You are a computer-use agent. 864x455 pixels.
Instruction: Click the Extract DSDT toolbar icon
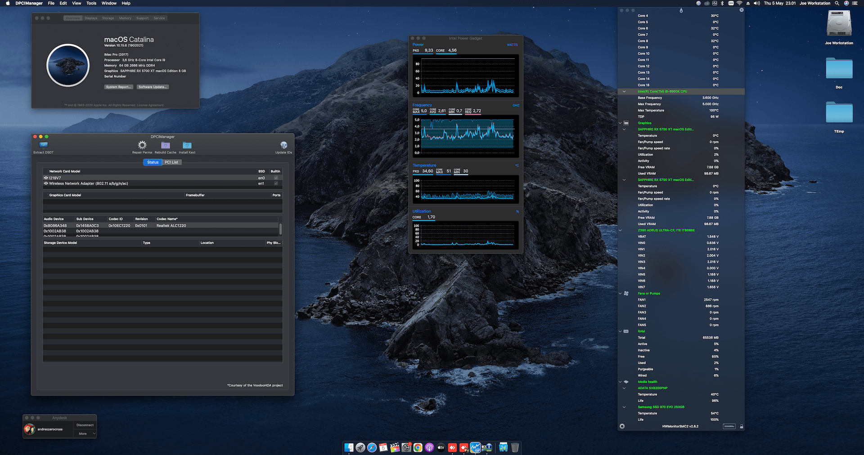point(43,145)
